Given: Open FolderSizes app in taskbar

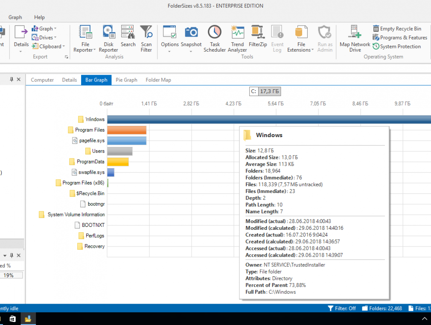Looking at the screenshot, I should coord(28,319).
